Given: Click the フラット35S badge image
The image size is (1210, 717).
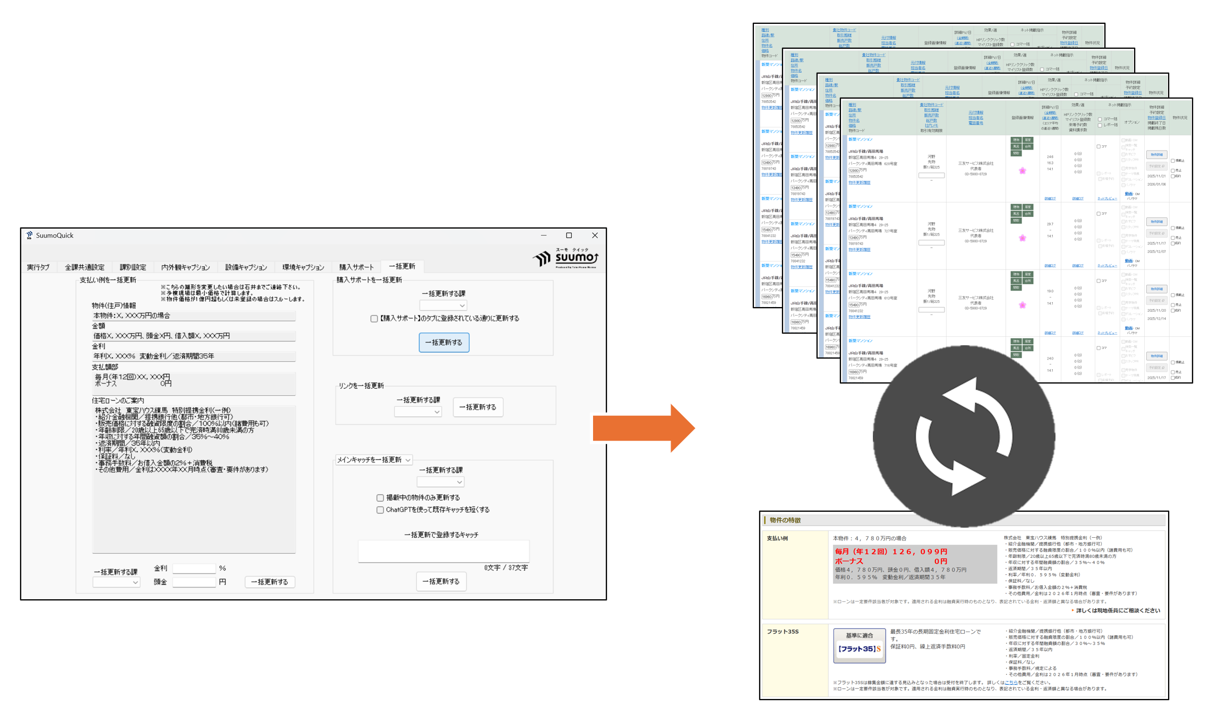Looking at the screenshot, I should [859, 645].
